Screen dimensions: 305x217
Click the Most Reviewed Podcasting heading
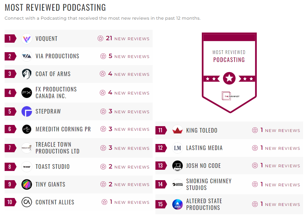(55, 7)
